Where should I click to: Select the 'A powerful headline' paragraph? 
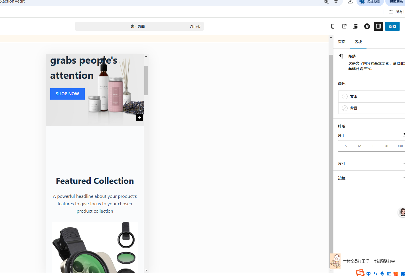point(95,204)
